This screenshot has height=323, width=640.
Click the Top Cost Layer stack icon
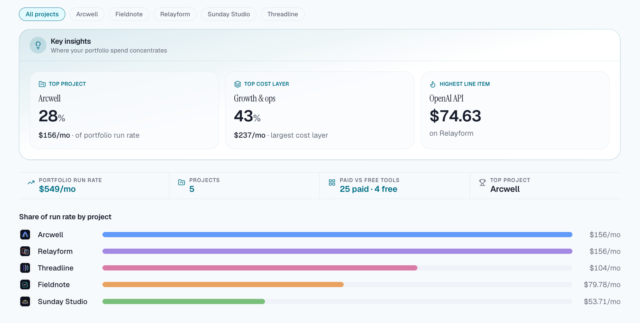pyautogui.click(x=238, y=84)
